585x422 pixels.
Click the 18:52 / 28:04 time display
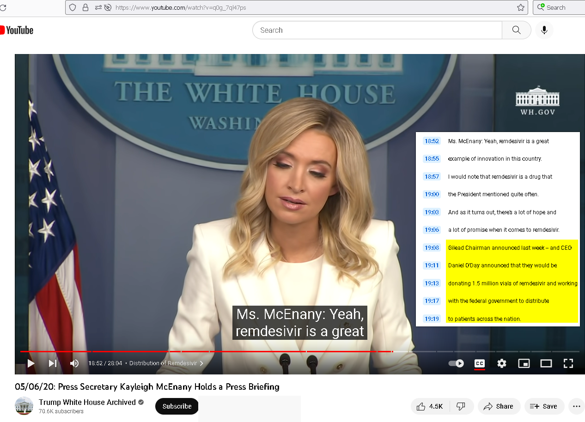click(105, 363)
